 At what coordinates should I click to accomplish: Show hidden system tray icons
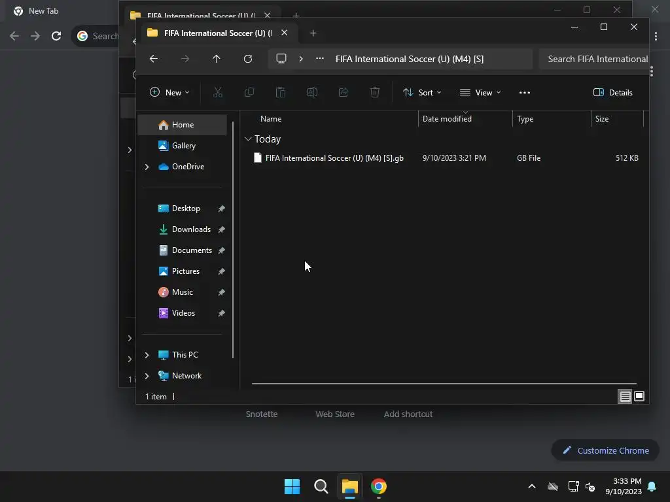(532, 486)
